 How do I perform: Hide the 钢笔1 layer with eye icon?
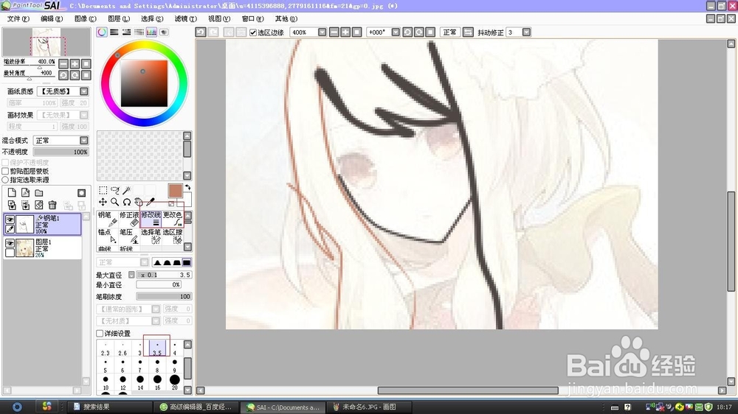[10, 220]
